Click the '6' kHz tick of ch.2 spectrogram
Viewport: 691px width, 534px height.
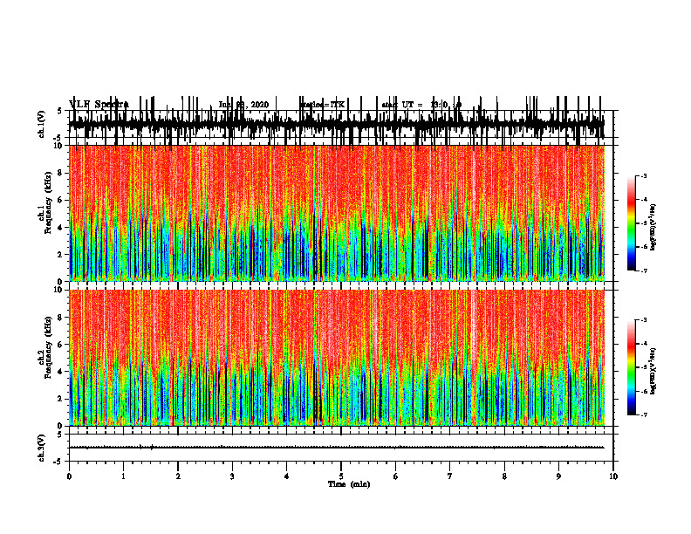(61, 345)
